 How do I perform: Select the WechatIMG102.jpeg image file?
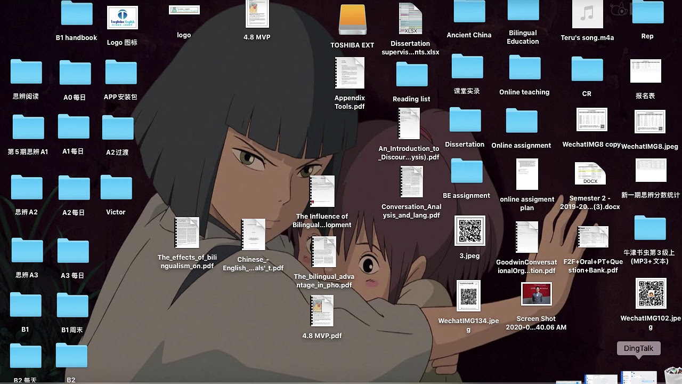[x=651, y=293]
